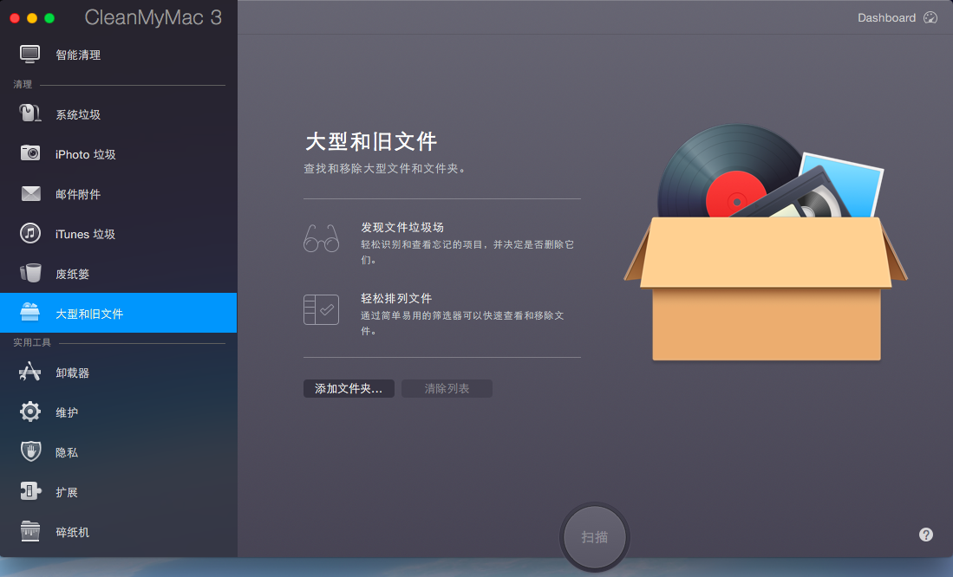
Task: Open the 隐私 module
Action: click(x=119, y=452)
